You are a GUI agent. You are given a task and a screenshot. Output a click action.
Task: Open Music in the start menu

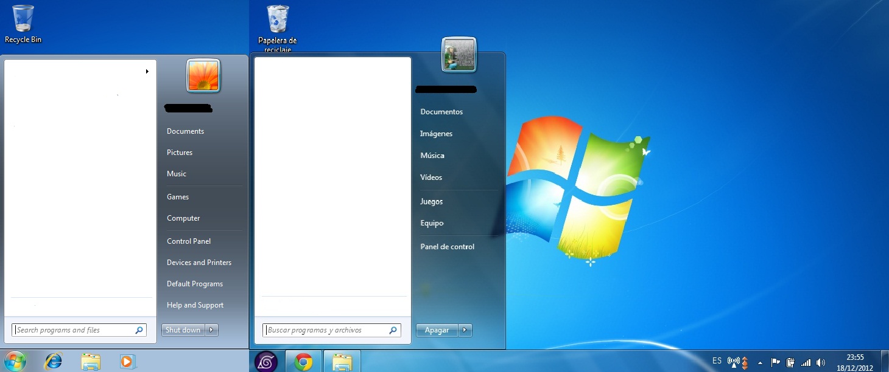point(177,174)
